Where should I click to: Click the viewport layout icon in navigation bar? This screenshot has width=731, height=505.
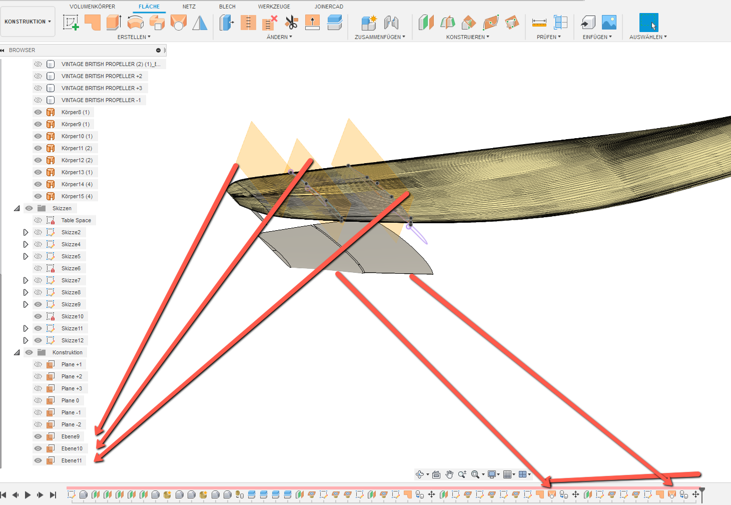click(523, 474)
